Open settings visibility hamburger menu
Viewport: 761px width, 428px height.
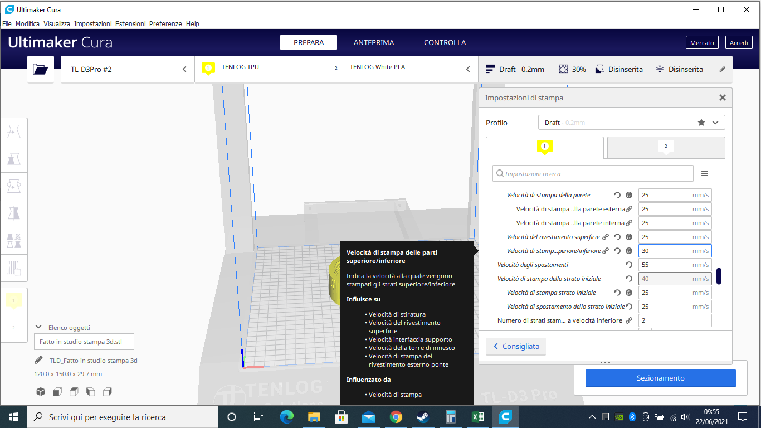pyautogui.click(x=705, y=174)
